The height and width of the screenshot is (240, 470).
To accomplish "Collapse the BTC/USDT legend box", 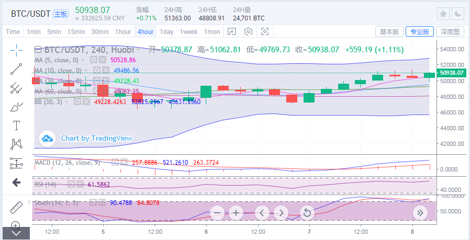I will (x=38, y=50).
